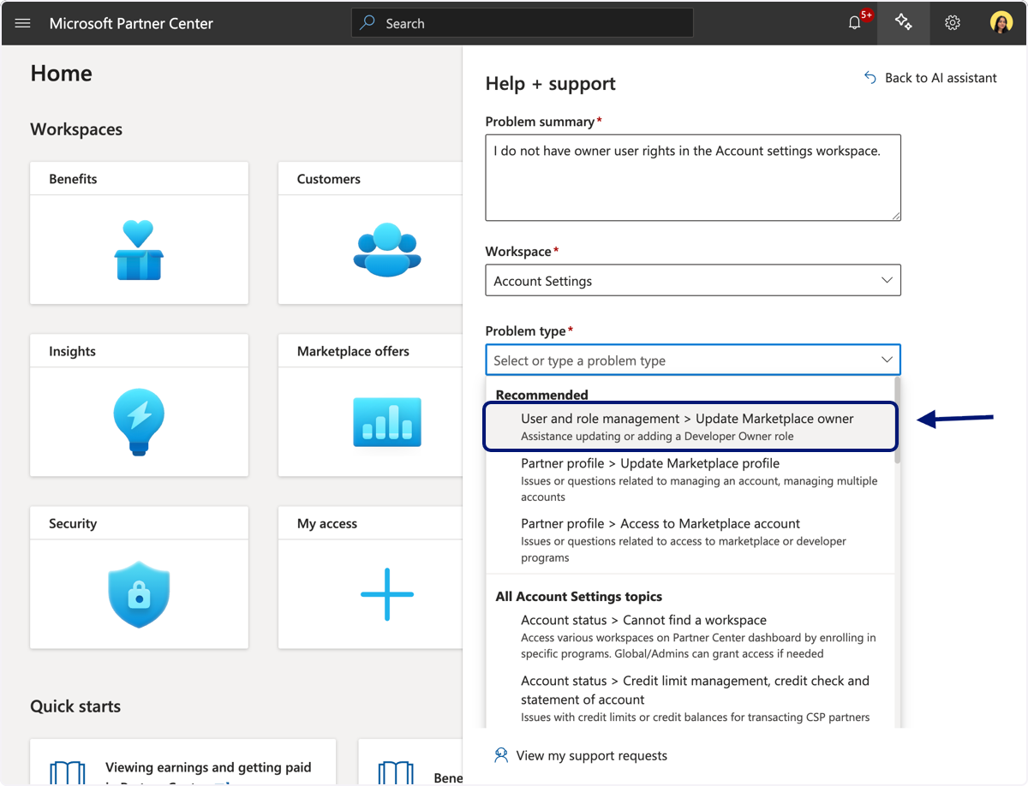Click the problem type list scrollbar
Viewport: 1028px width, 786px height.
[x=897, y=420]
